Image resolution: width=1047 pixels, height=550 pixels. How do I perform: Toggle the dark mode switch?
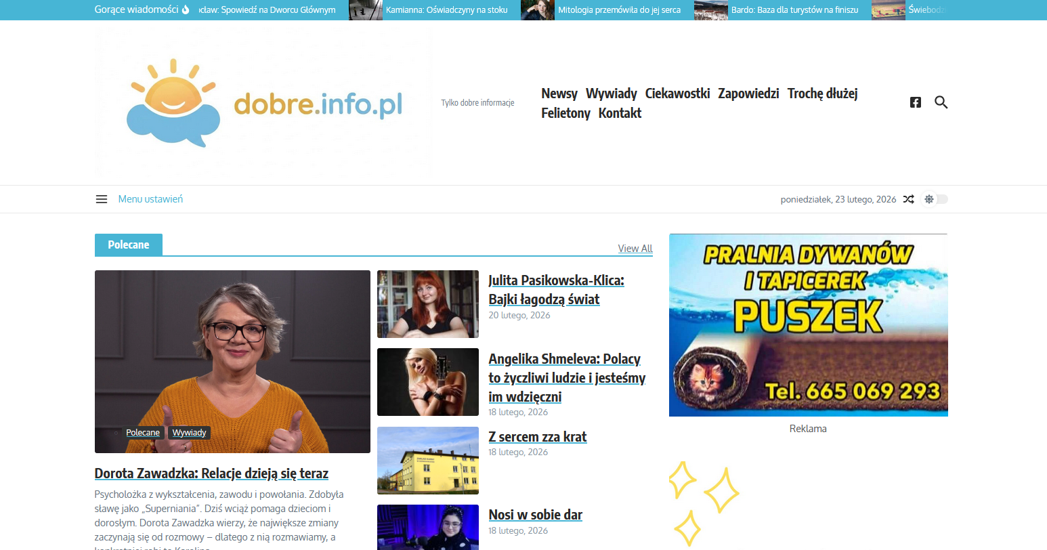(936, 199)
